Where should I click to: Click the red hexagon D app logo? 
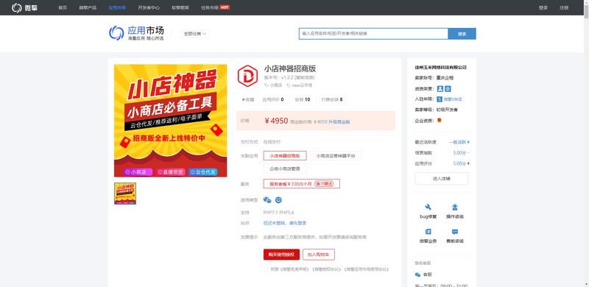[x=247, y=76]
